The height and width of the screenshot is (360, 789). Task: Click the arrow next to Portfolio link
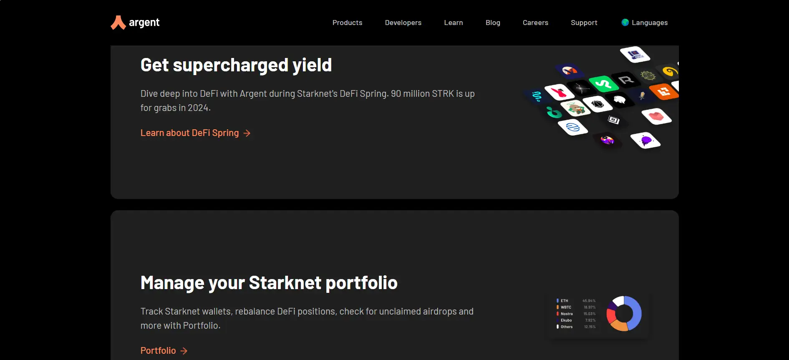tap(184, 351)
